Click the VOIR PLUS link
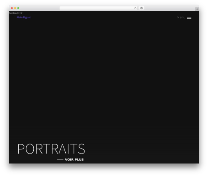The width and height of the screenshot is (208, 176). (x=74, y=159)
